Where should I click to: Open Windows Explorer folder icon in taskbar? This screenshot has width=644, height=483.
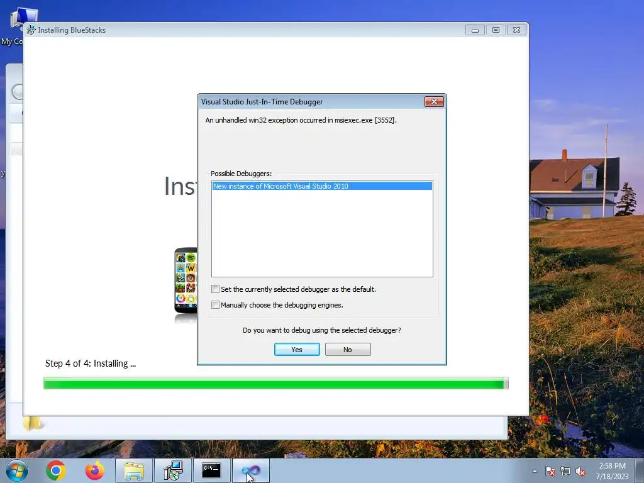click(x=134, y=470)
